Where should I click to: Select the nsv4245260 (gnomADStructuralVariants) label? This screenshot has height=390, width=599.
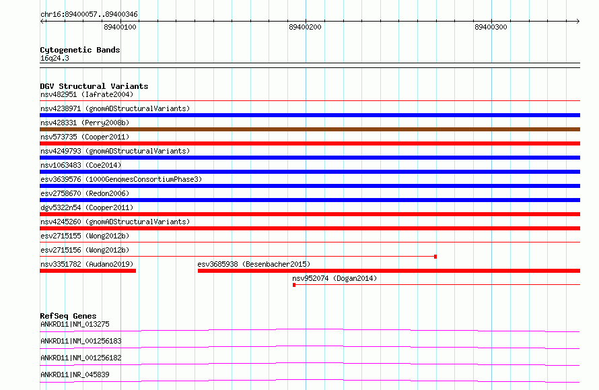coord(115,222)
